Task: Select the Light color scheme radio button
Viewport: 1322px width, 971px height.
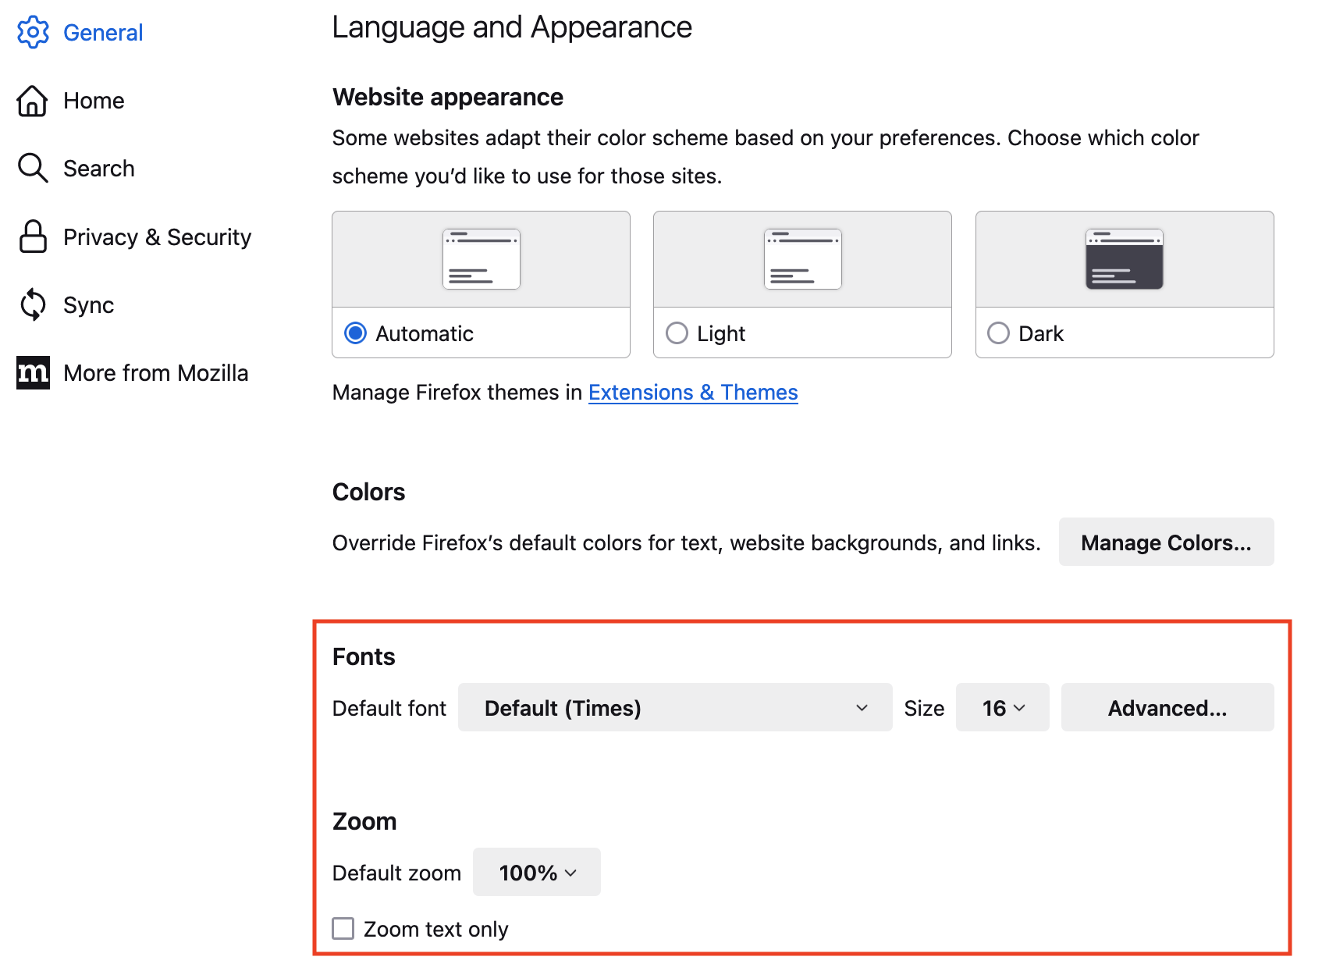Action: click(x=677, y=333)
